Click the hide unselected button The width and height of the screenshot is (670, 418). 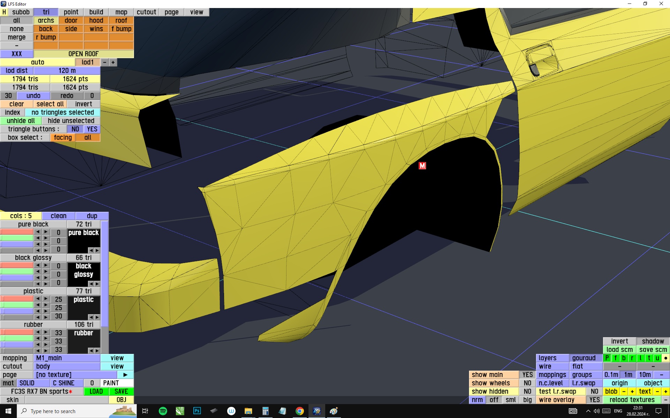[71, 121]
